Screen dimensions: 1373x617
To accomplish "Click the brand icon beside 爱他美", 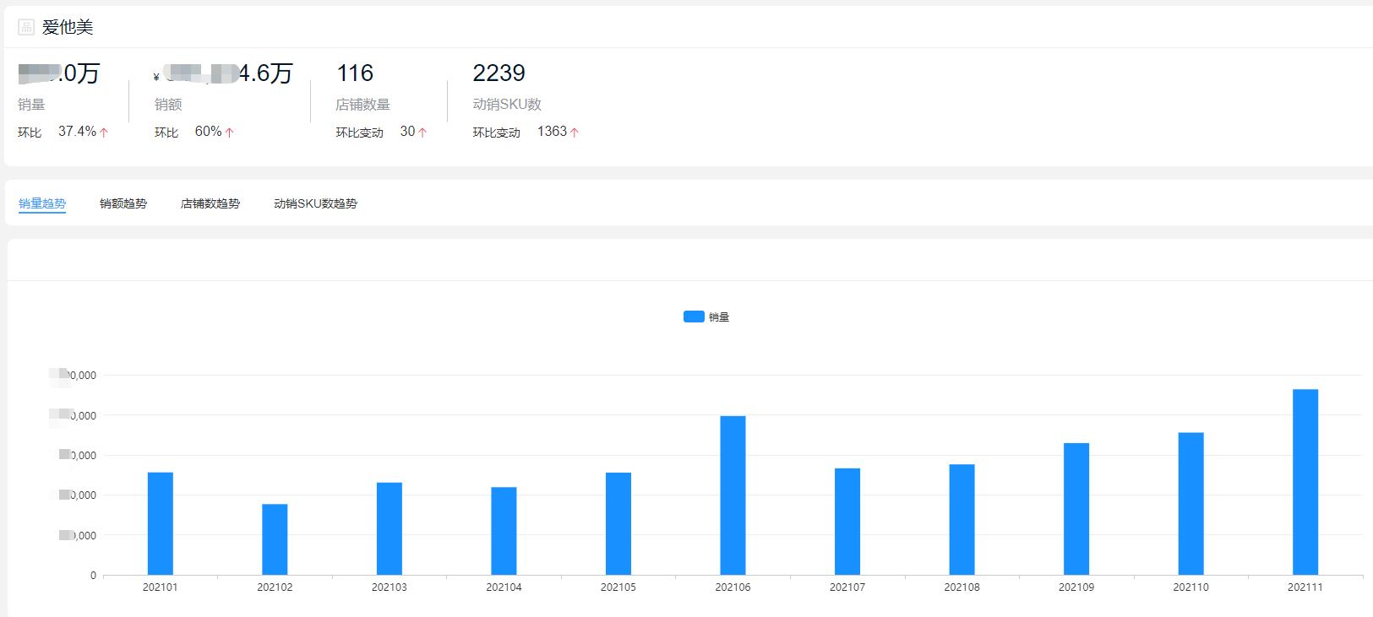I will tap(26, 27).
